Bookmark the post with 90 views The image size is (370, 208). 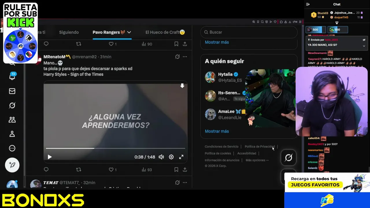[176, 44]
